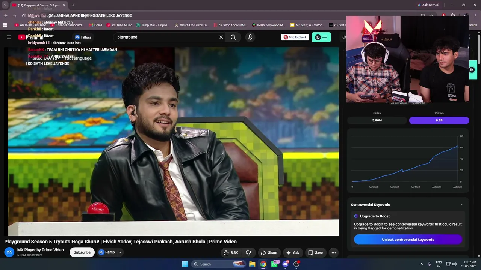
Task: Click the webcam overlay of two people
Action: pyautogui.click(x=408, y=59)
